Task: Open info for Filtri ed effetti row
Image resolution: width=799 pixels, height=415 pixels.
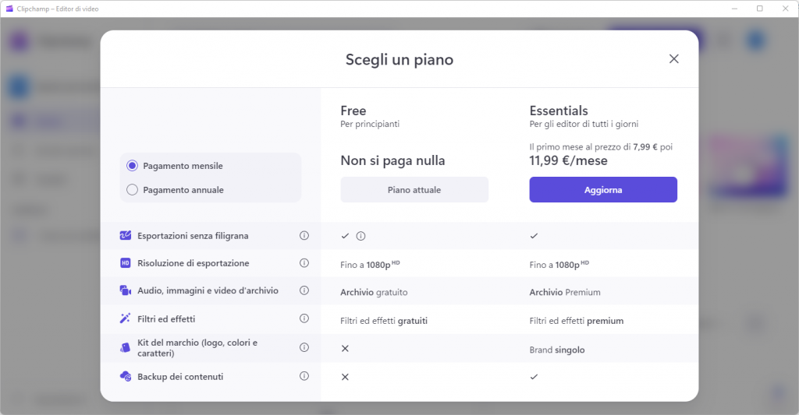Action: (x=304, y=318)
